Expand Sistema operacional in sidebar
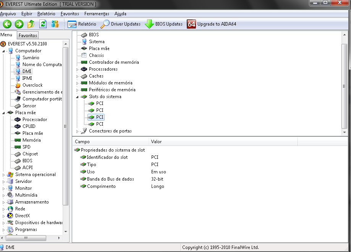 (x=4, y=175)
